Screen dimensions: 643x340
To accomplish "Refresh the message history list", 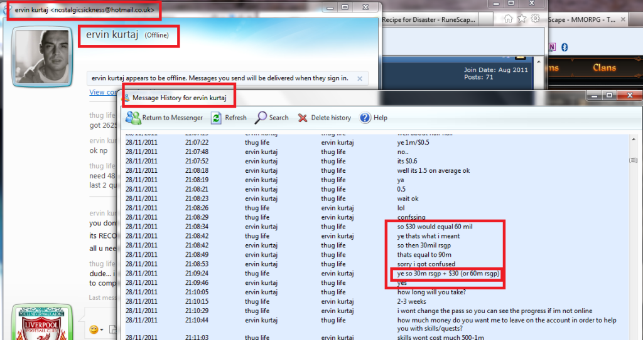I will [x=229, y=118].
